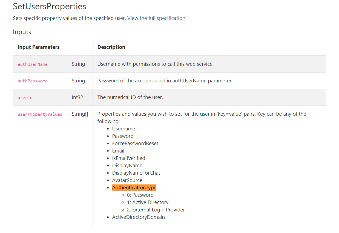Click the Description column header
Image resolution: width=339 pixels, height=233 pixels.
click(111, 47)
